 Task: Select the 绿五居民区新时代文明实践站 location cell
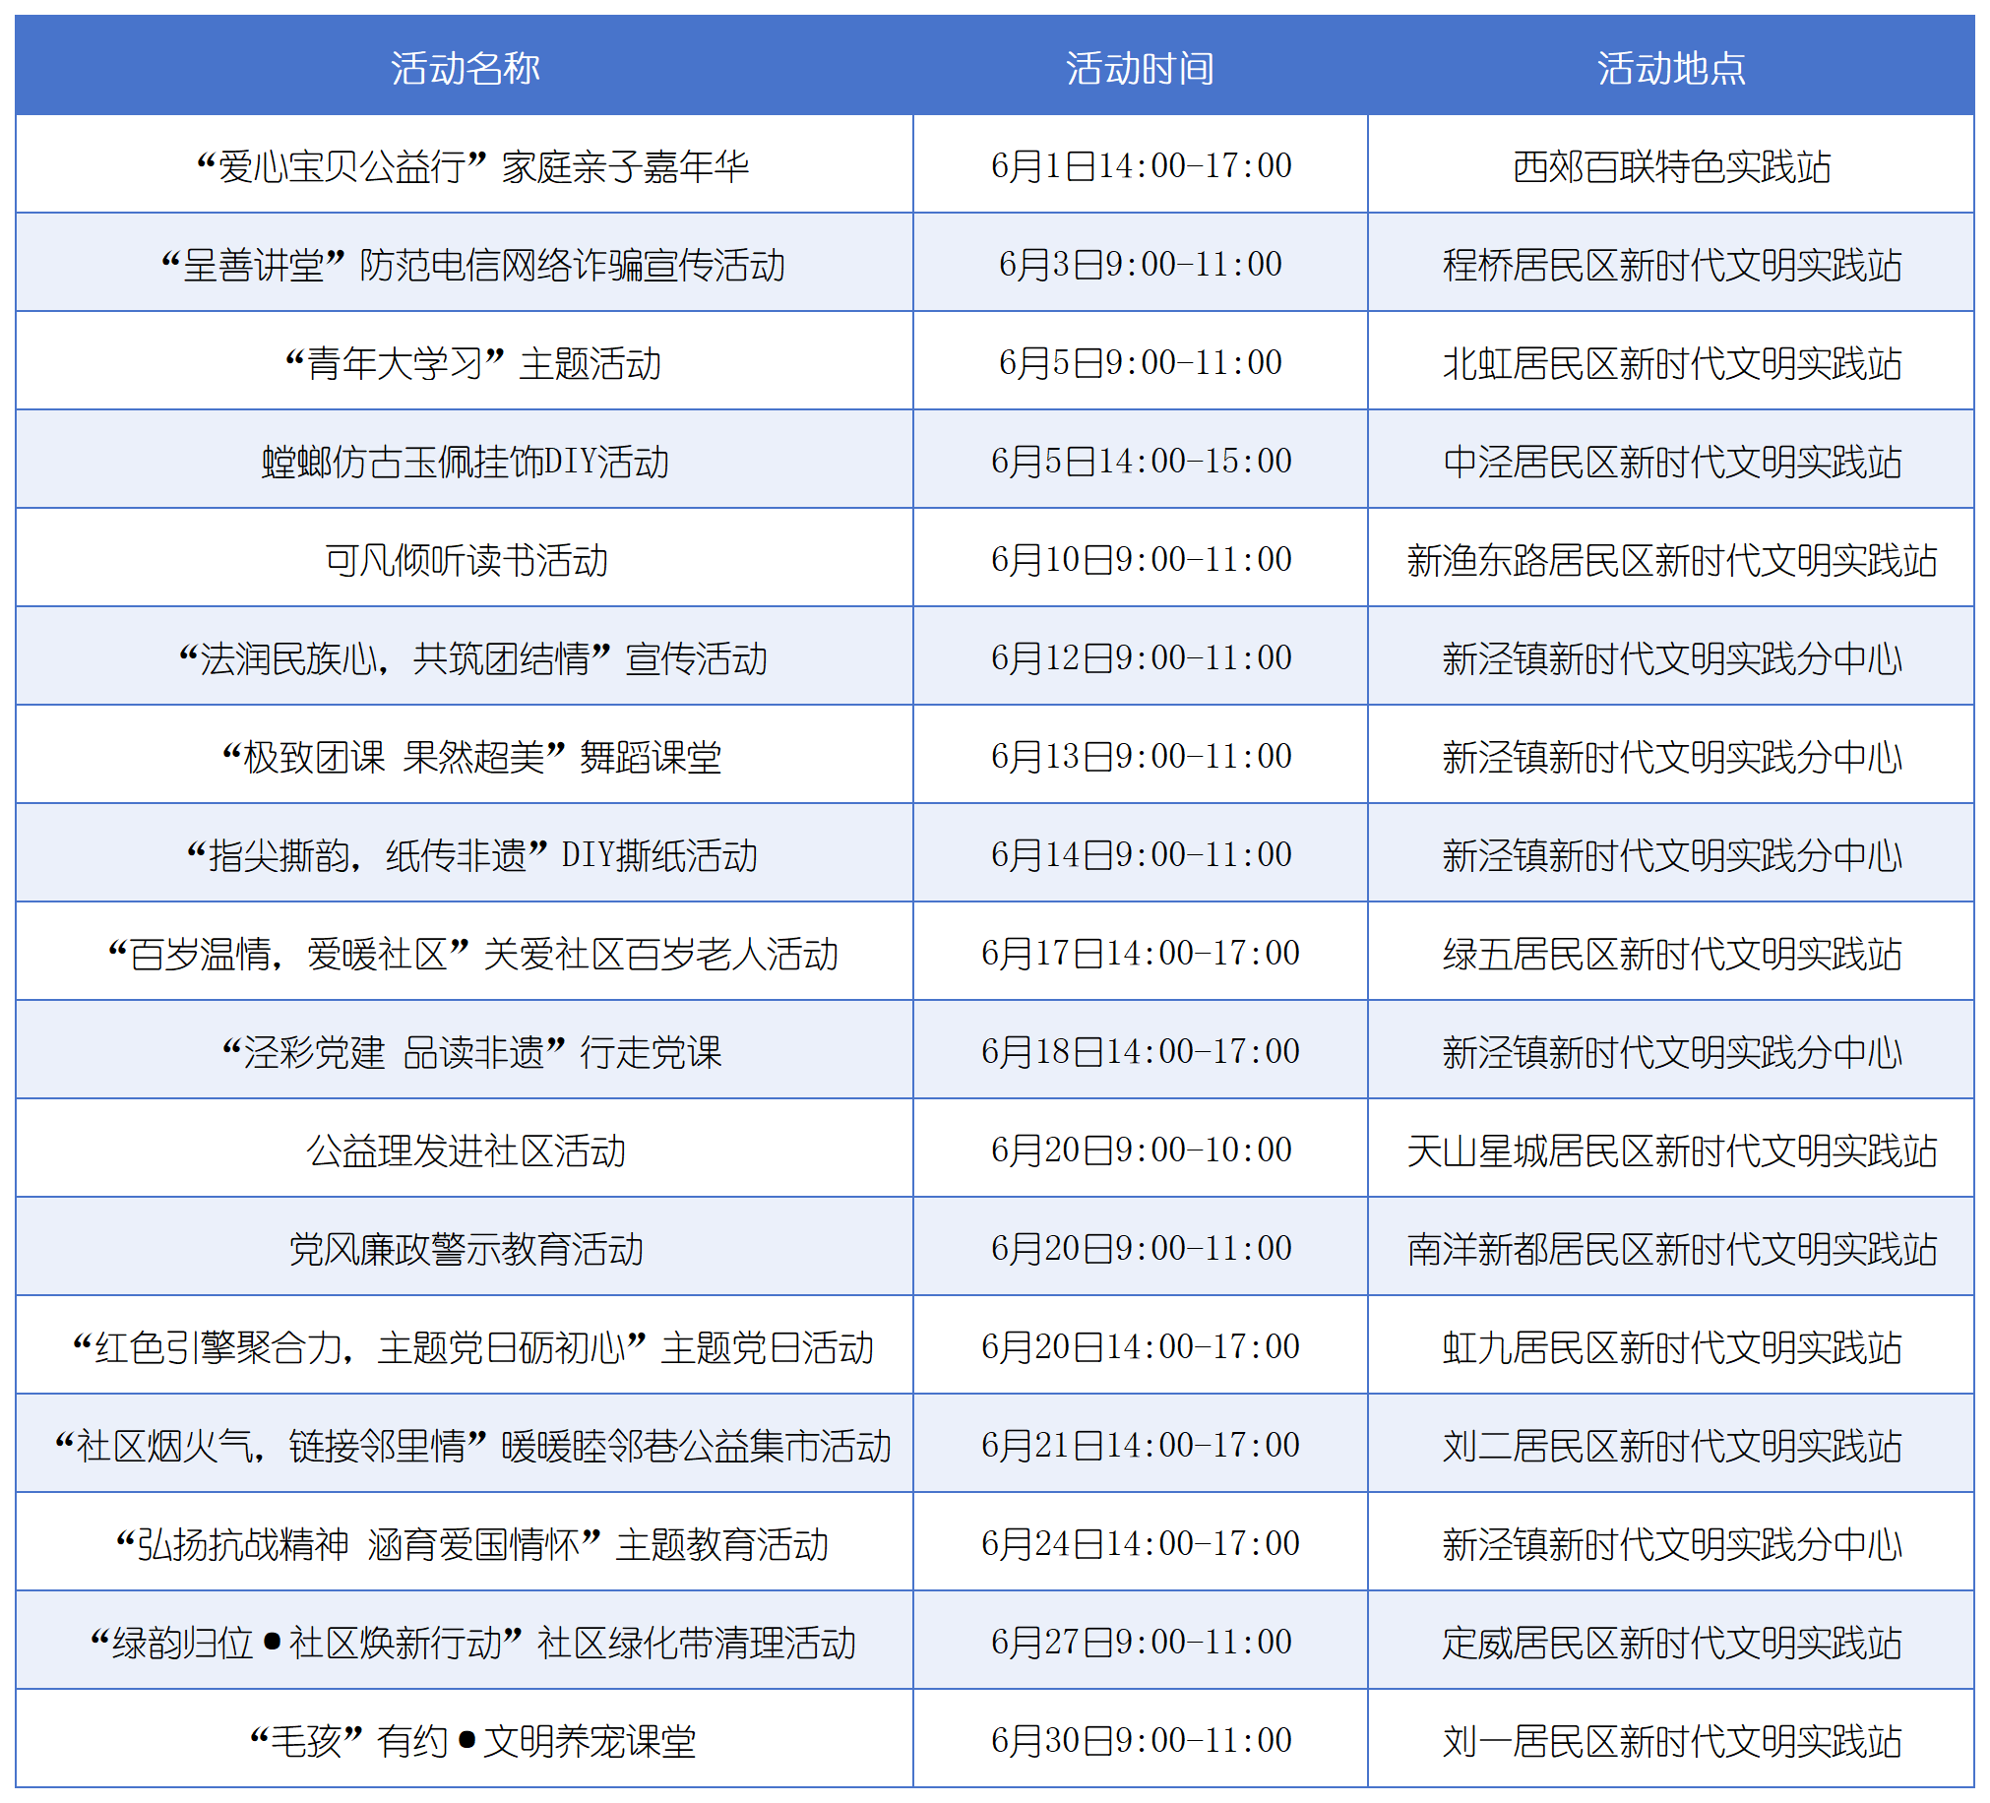tap(1678, 952)
